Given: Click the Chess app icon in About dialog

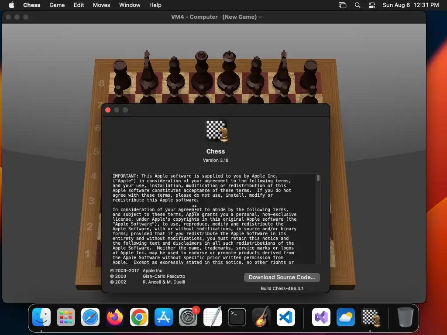Looking at the screenshot, I should pos(217,131).
